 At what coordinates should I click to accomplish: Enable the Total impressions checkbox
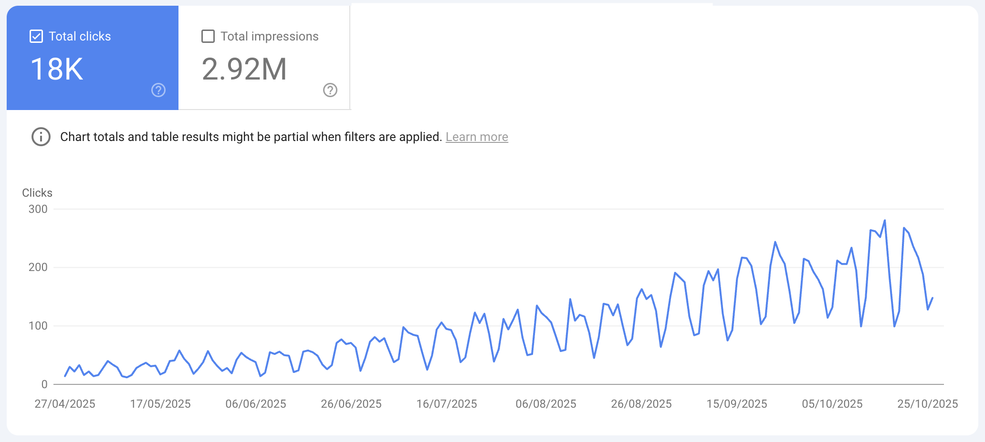click(x=208, y=37)
